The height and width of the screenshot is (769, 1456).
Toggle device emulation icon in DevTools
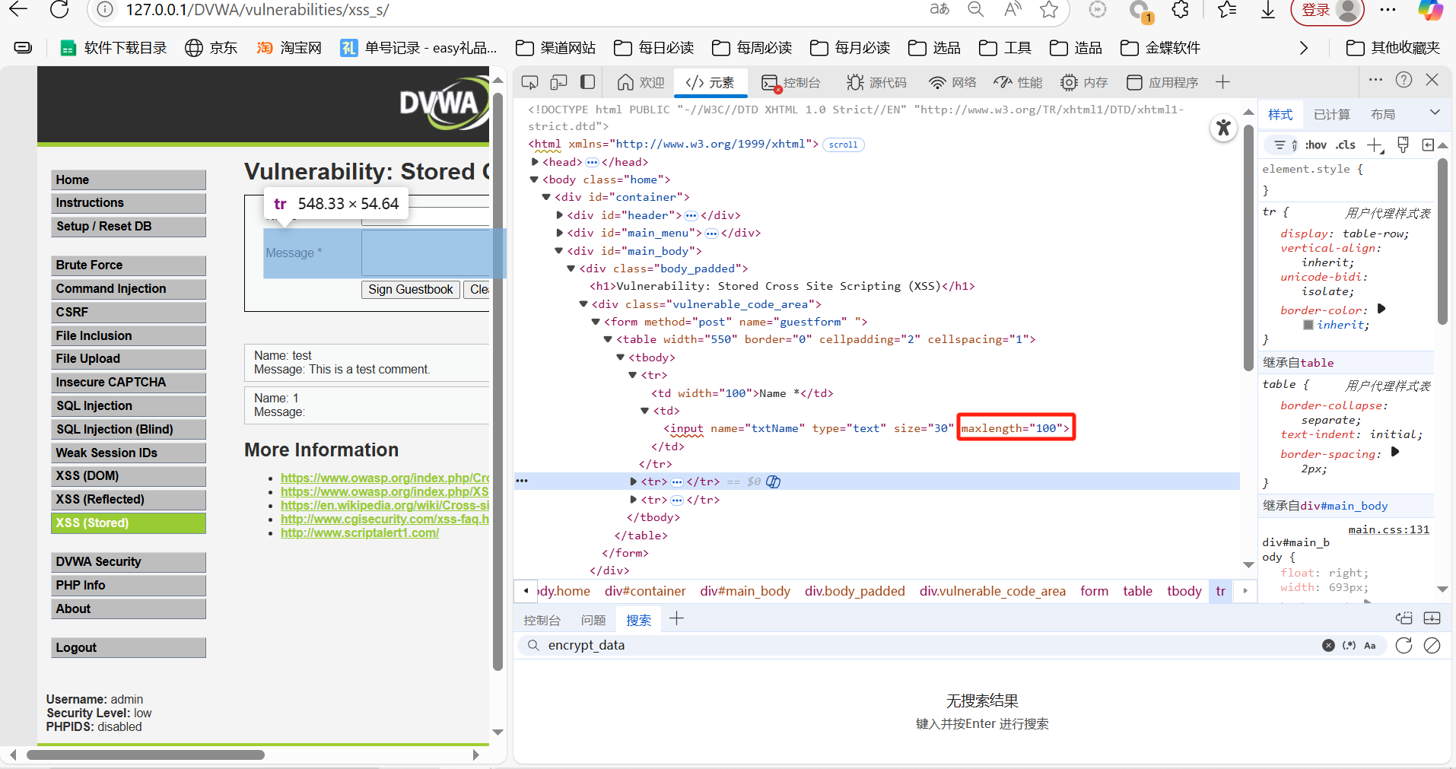[x=559, y=82]
